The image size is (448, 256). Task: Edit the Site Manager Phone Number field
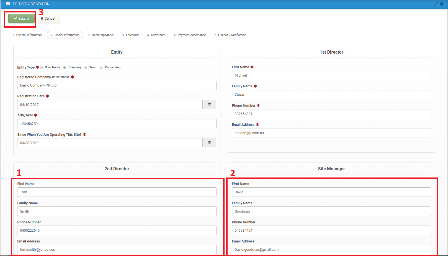point(331,230)
